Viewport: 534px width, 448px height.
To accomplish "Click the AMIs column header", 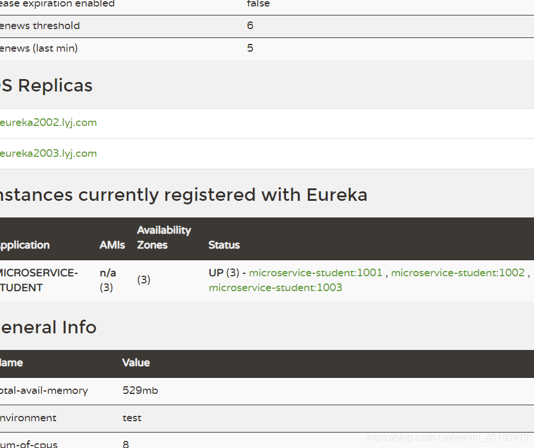I will [x=112, y=245].
